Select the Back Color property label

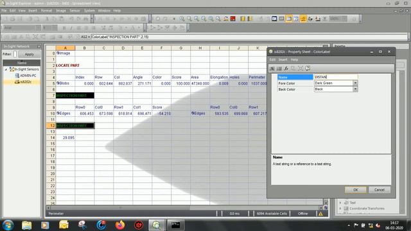[x=295, y=89]
